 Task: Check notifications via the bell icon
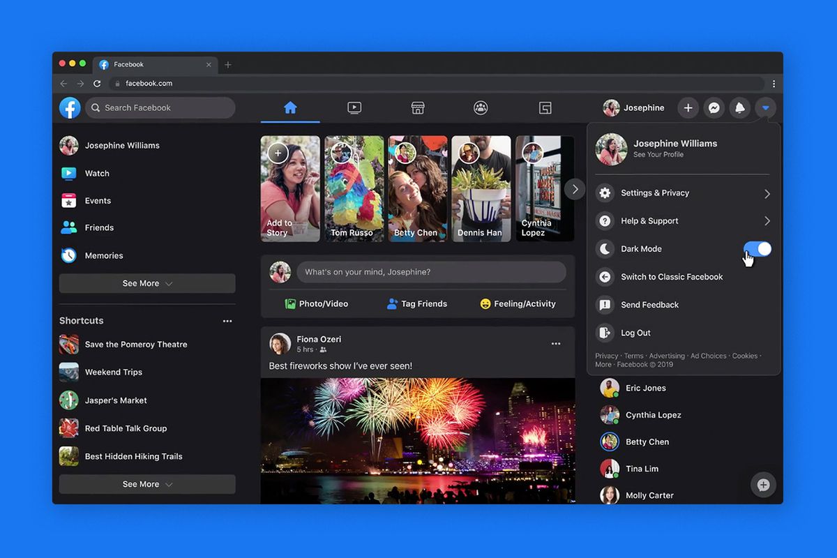[x=739, y=107]
